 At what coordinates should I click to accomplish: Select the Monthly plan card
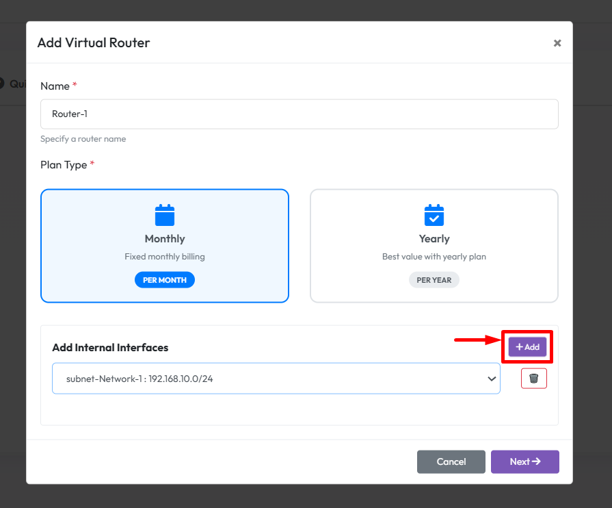(x=164, y=246)
